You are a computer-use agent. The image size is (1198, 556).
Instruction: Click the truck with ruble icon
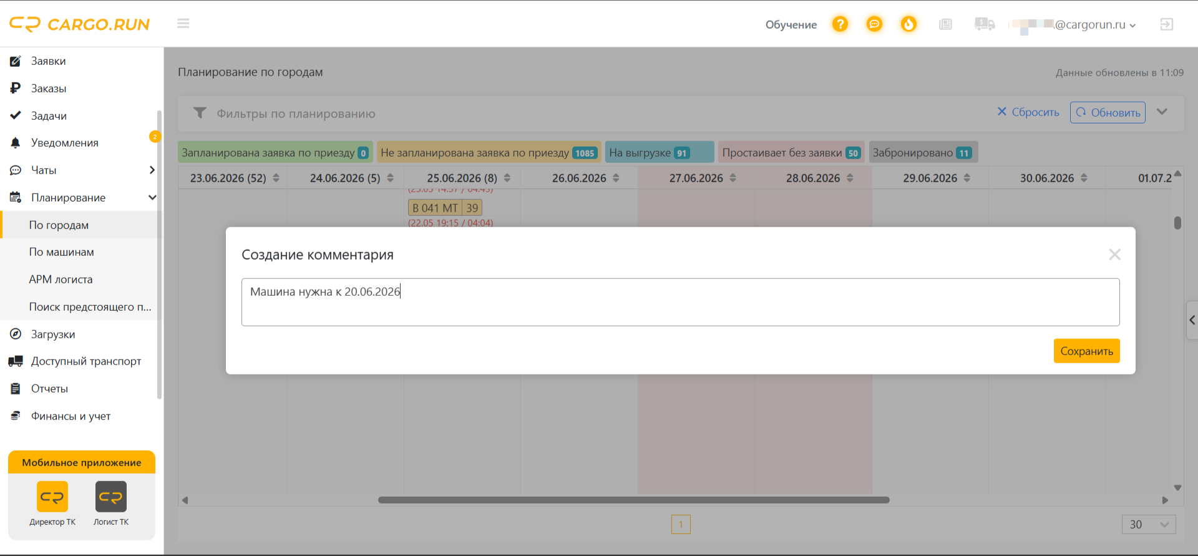(x=984, y=24)
